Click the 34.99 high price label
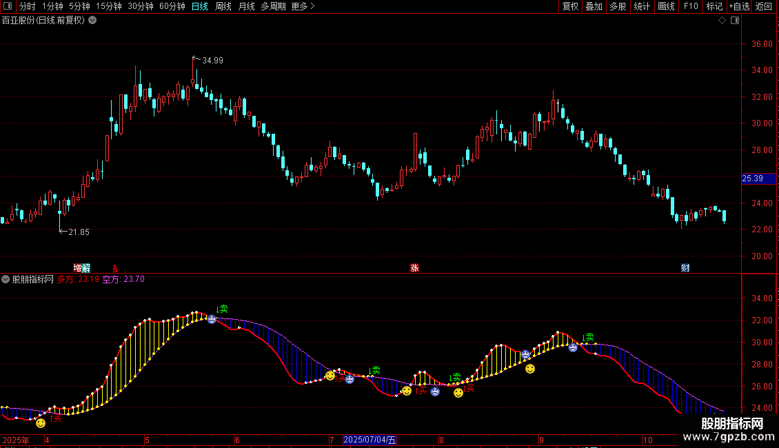Image resolution: width=779 pixels, height=448 pixels. (212, 61)
